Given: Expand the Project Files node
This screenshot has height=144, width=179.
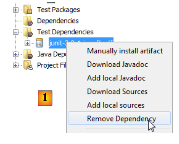Looking at the screenshot, I should click(16, 65).
